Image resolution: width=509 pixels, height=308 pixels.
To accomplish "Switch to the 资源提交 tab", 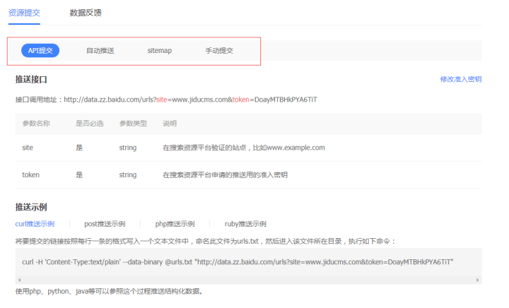I will 24,13.
